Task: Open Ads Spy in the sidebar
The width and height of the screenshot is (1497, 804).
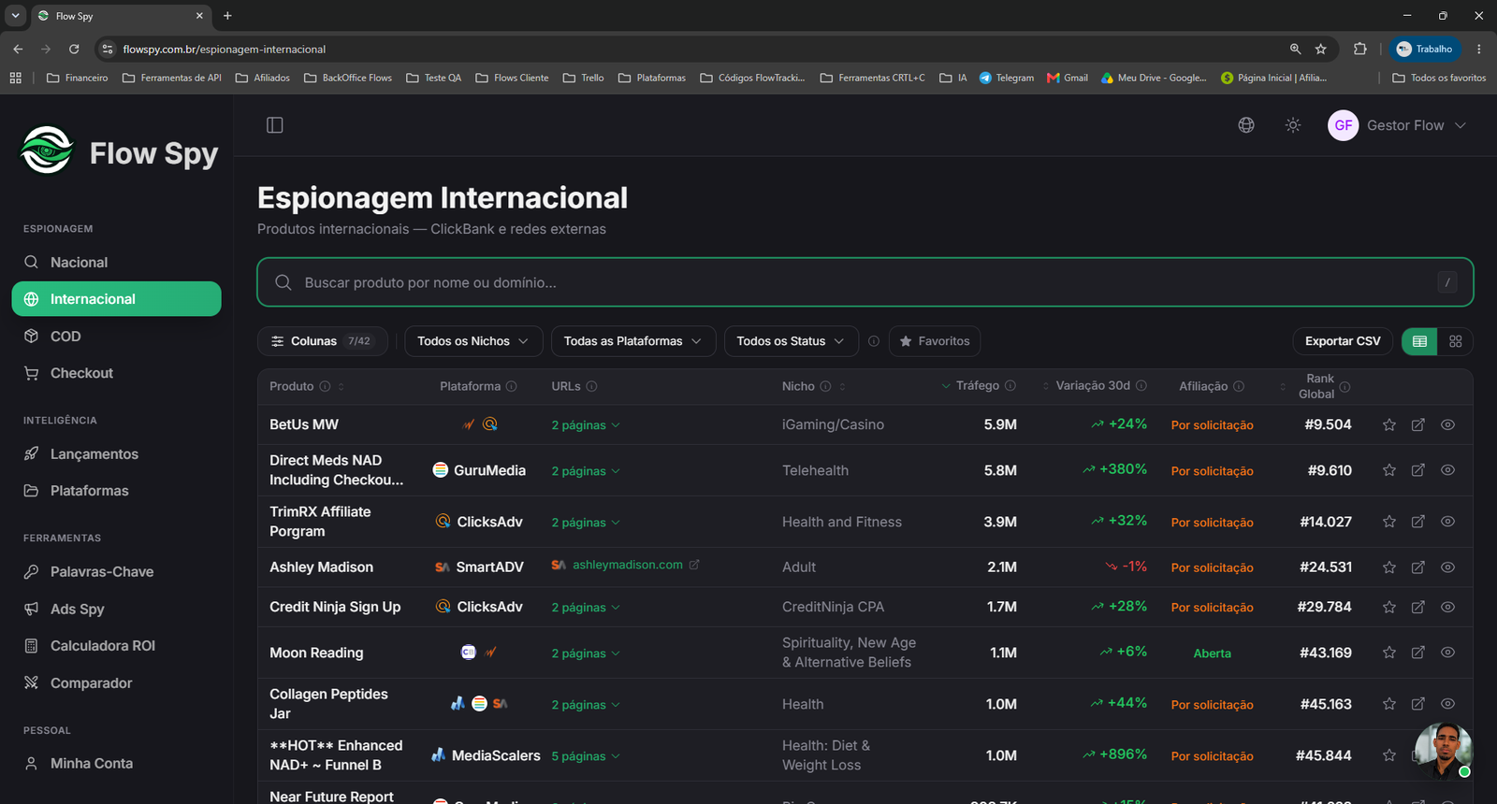Action: (116, 610)
